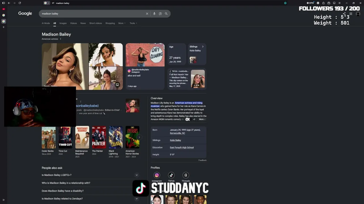The height and width of the screenshot is (204, 364).
Task: Open the Threads profile icon
Action: click(x=186, y=175)
